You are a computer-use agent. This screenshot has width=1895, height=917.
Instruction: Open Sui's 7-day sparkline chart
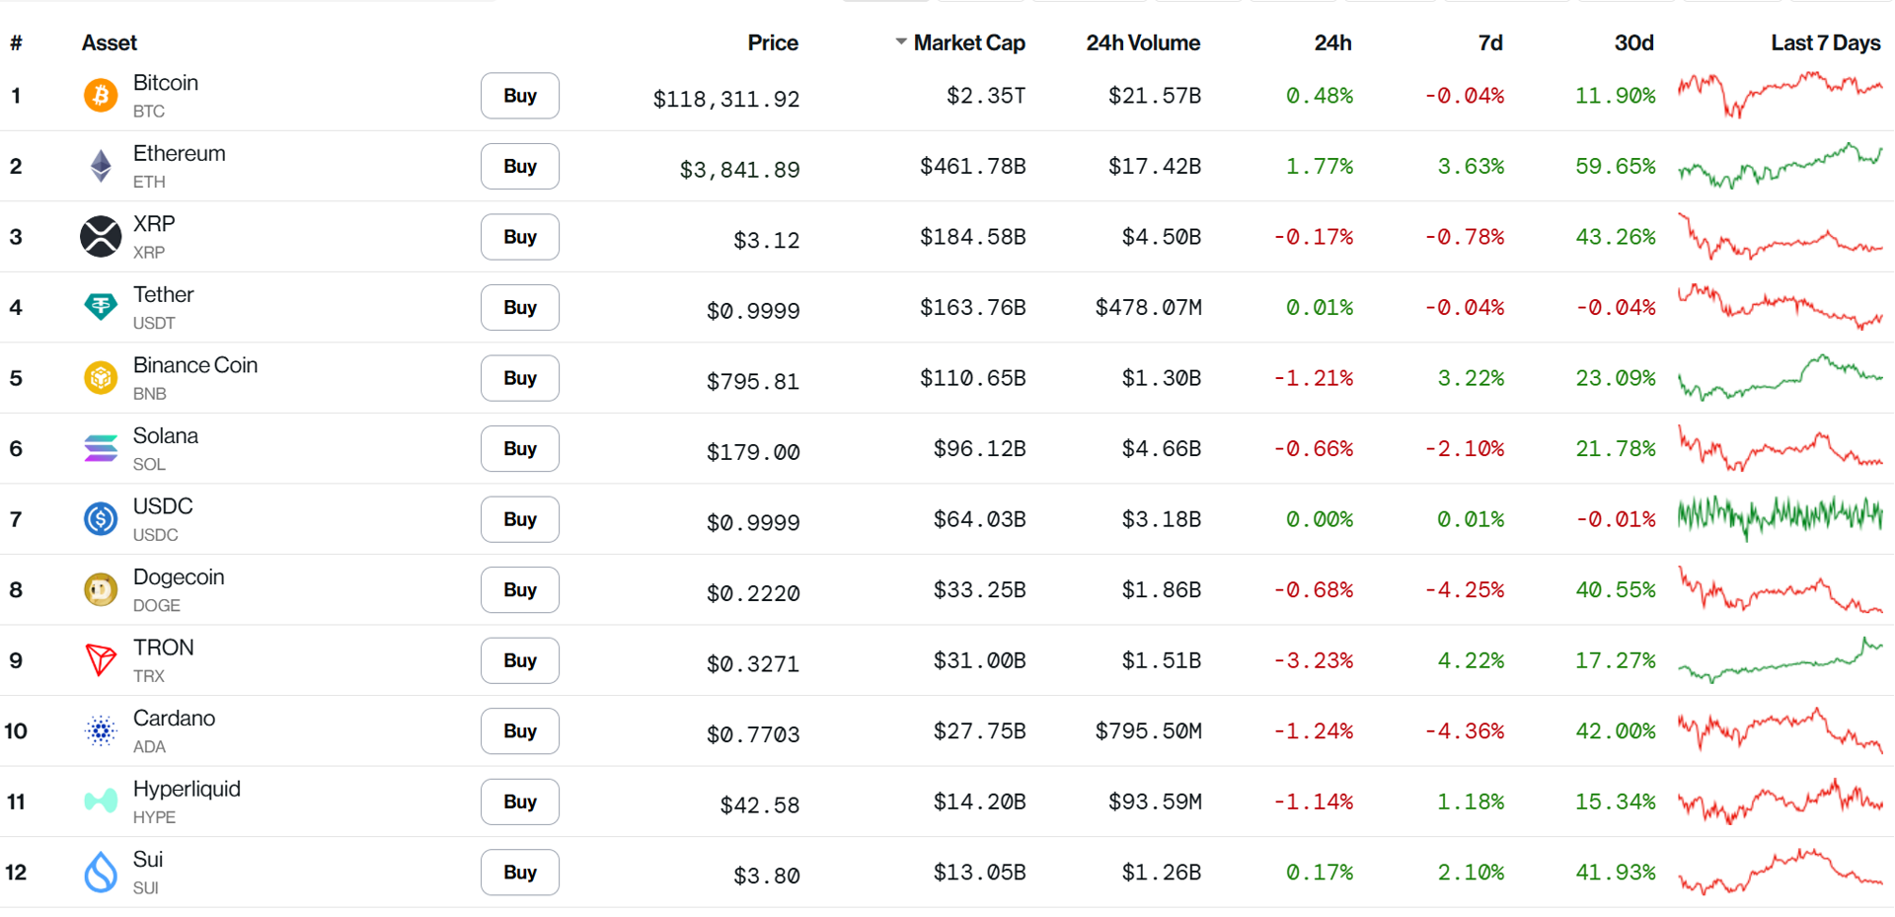tap(1781, 872)
